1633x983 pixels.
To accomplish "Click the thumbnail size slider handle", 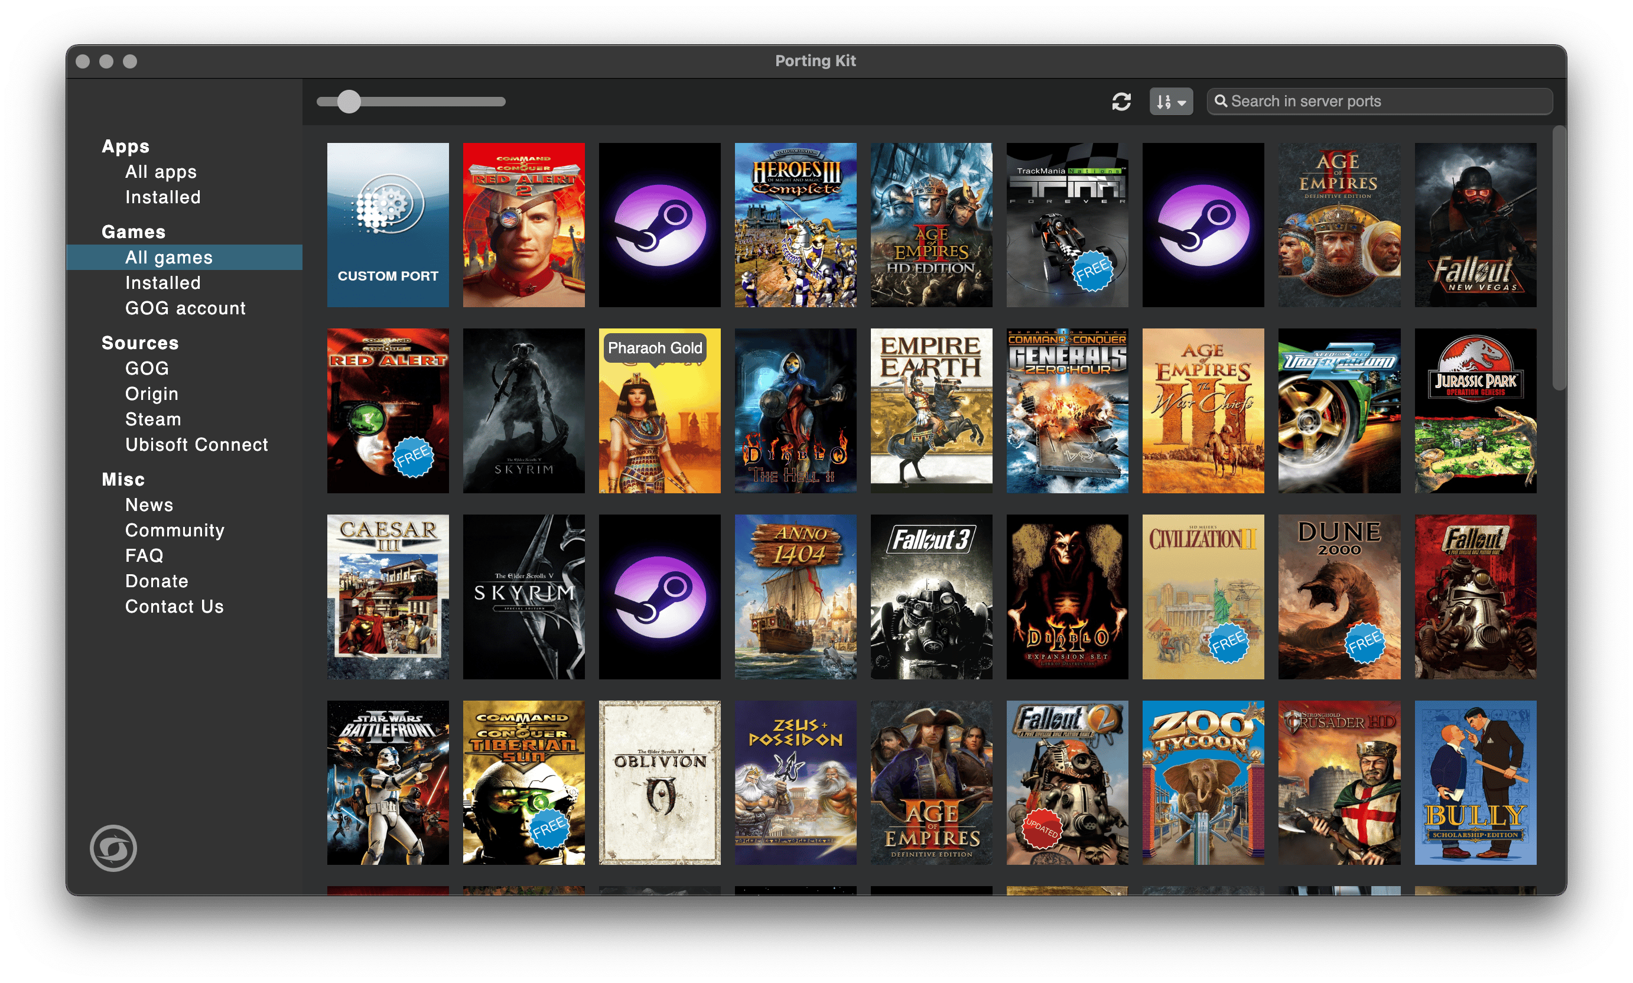I will coord(349,102).
